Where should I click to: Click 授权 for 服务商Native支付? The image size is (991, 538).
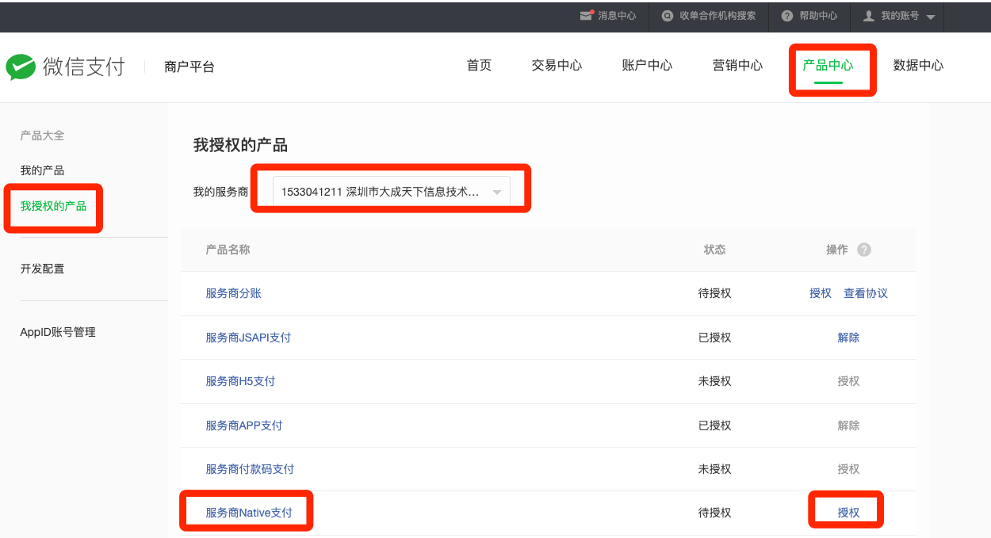[x=848, y=513]
